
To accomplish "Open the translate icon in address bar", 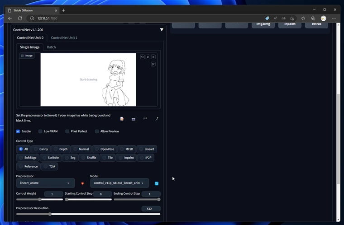I will (283, 19).
